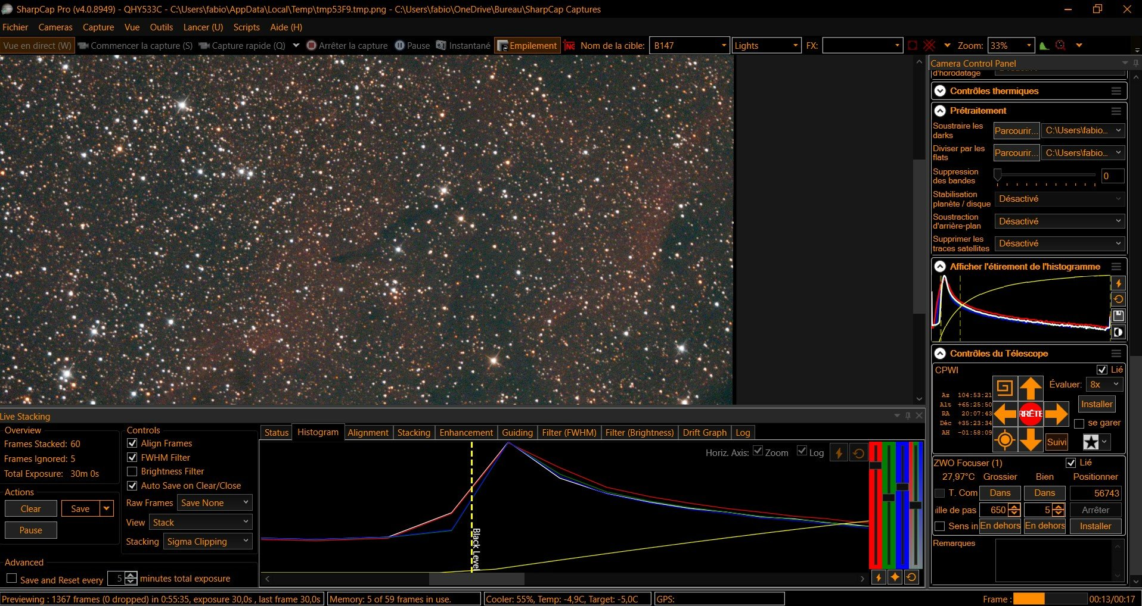Click reset icon next to Horiz. Axis lightning
This screenshot has width=1142, height=606.
858,453
